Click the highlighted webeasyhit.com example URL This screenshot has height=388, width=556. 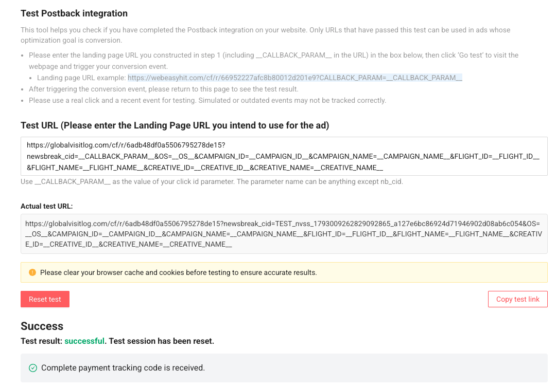(295, 78)
